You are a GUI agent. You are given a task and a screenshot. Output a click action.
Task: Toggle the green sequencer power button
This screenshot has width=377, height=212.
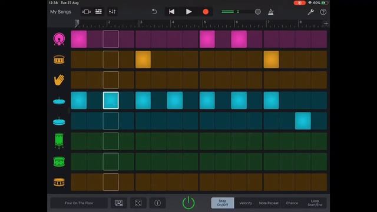click(x=188, y=203)
